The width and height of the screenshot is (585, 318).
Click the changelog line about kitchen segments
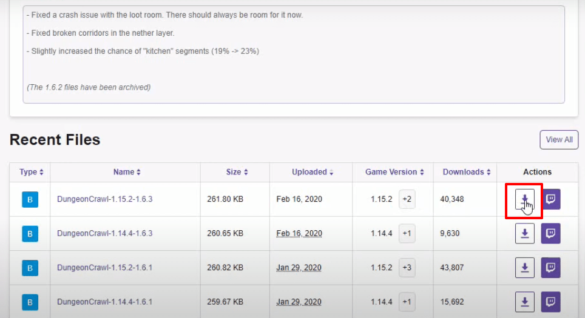pyautogui.click(x=143, y=51)
